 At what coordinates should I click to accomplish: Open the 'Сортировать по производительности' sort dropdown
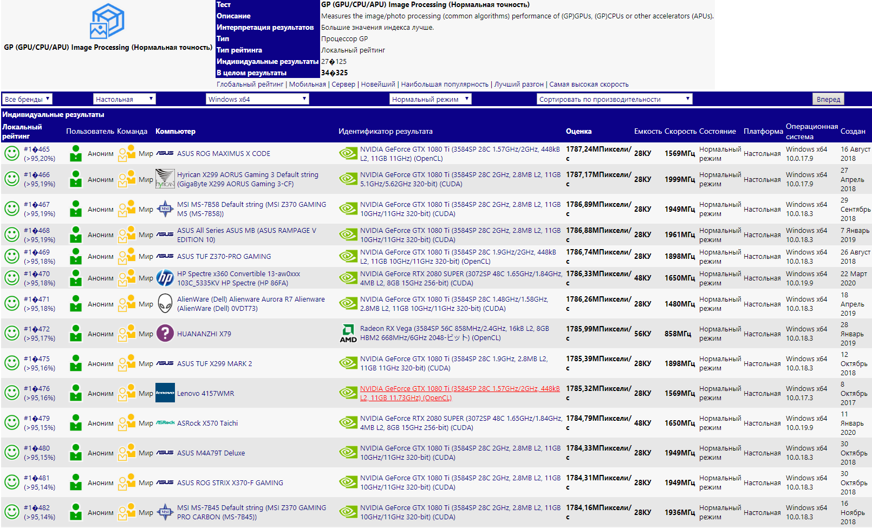[615, 99]
